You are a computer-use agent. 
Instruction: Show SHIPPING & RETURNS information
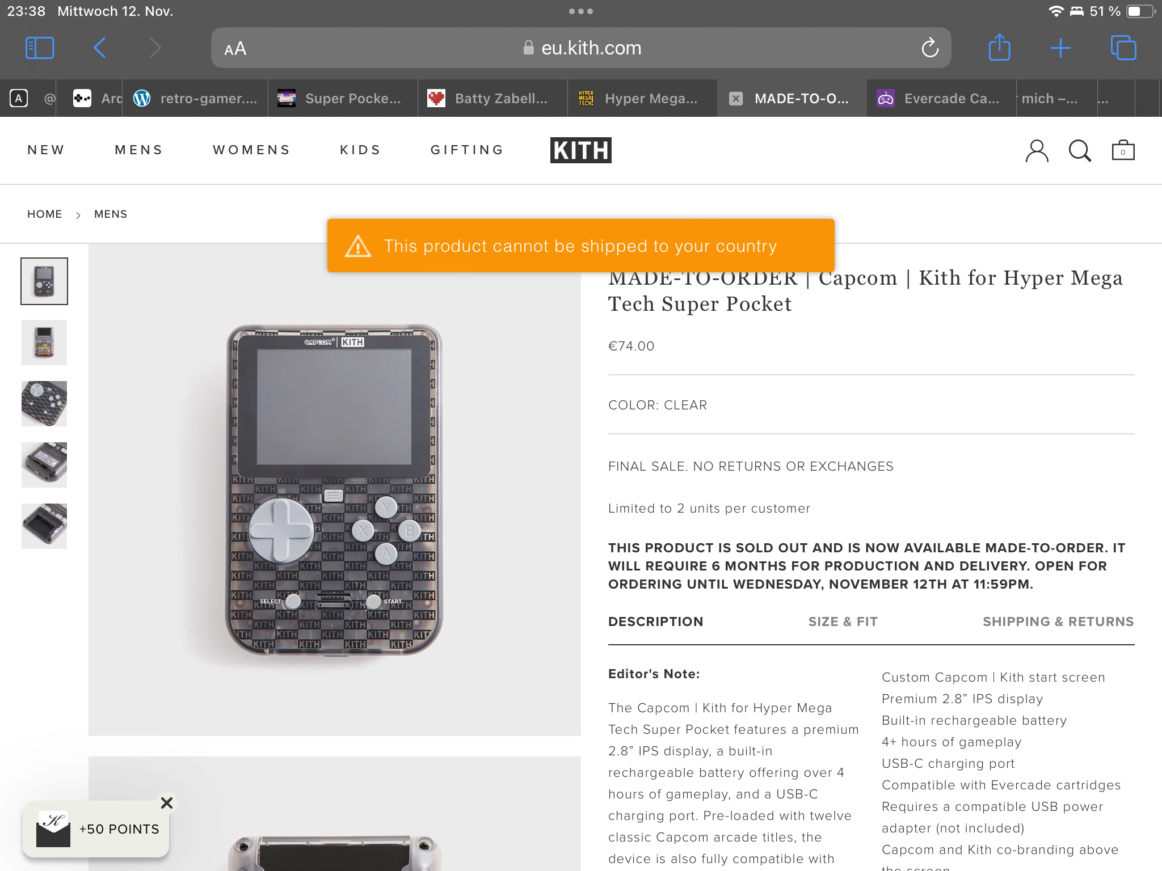[x=1058, y=621]
